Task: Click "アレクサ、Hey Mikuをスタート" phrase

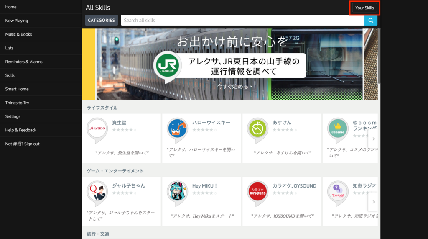Action: [x=202, y=216]
